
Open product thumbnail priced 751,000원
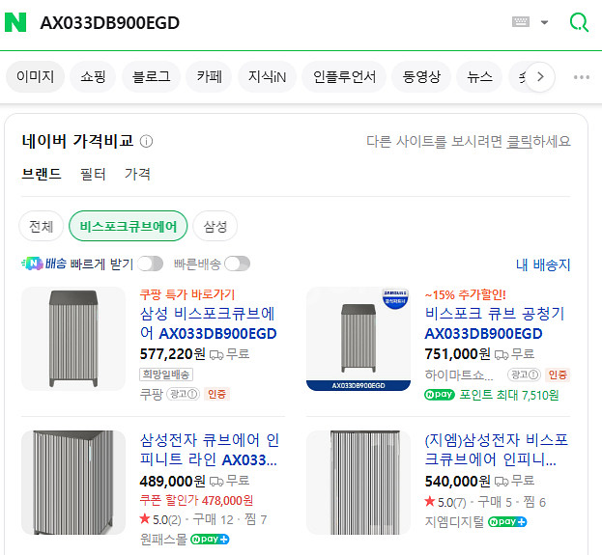[358, 339]
